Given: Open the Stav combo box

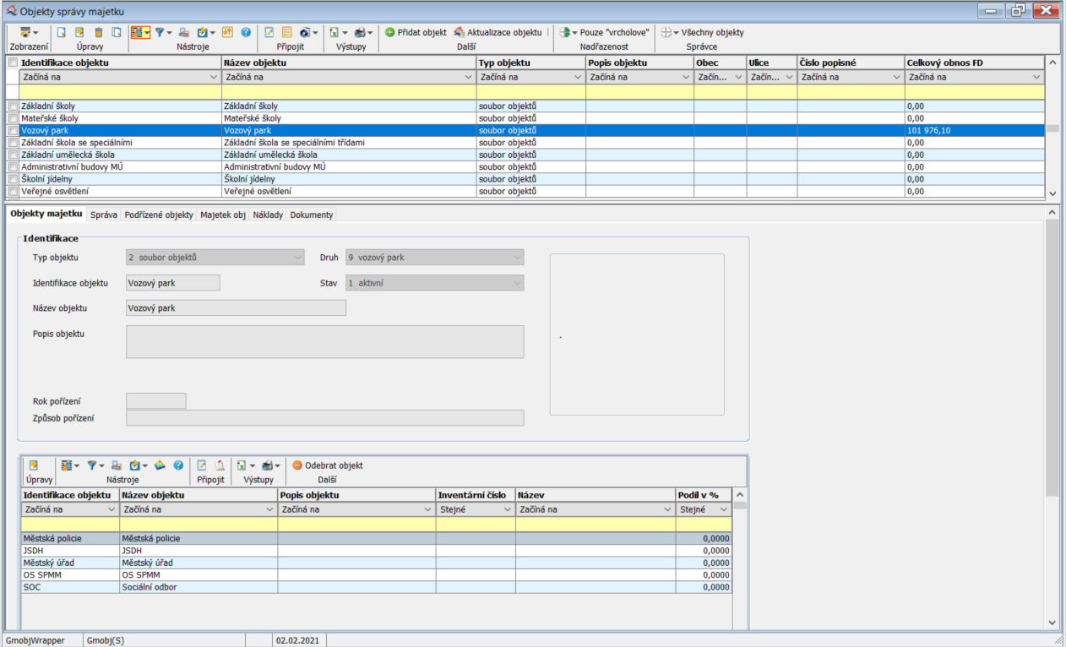Looking at the screenshot, I should (517, 283).
